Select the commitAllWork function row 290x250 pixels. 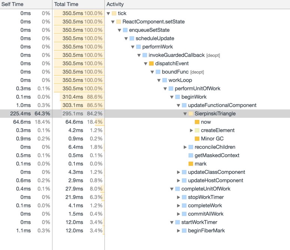tap(206, 214)
